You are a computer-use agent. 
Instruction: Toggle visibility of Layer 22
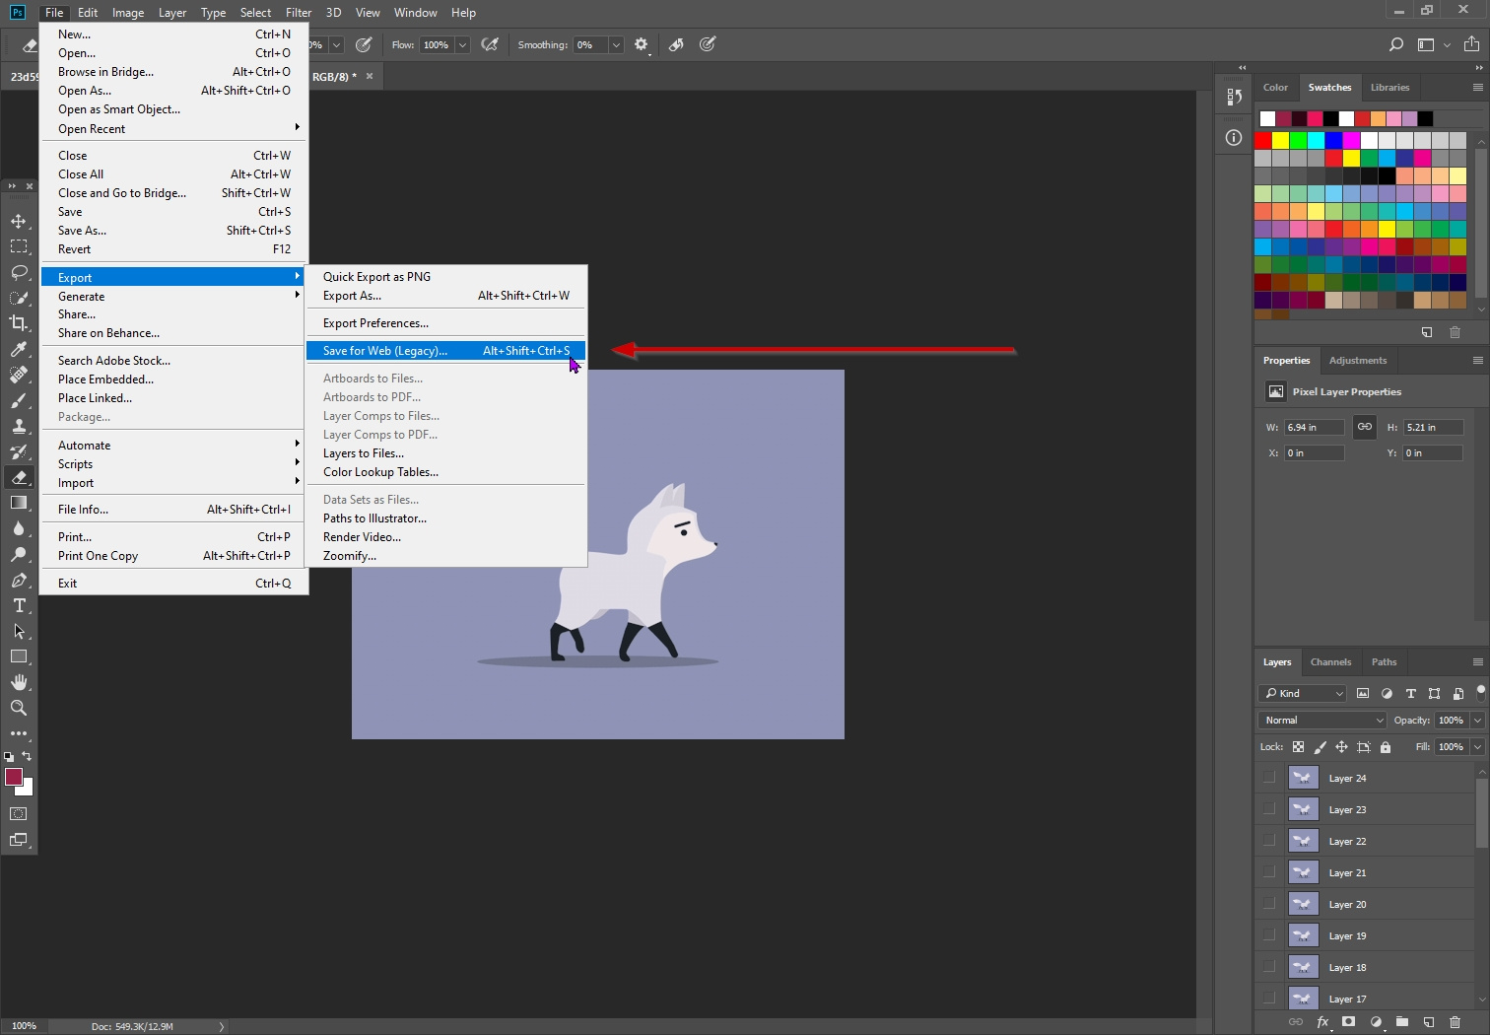coord(1269,841)
